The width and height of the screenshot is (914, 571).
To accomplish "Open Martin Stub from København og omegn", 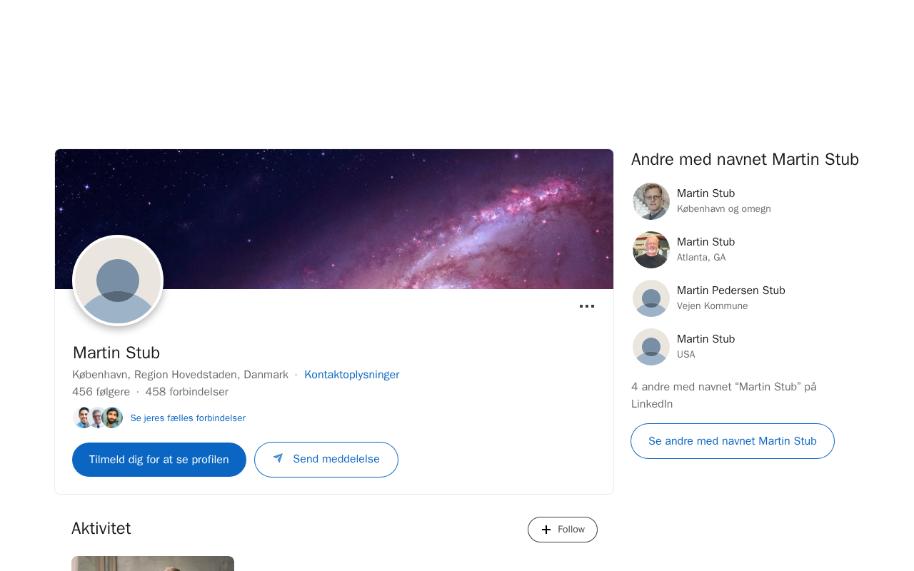I will (x=705, y=193).
